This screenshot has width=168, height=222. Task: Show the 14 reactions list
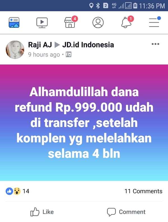tap(26, 191)
